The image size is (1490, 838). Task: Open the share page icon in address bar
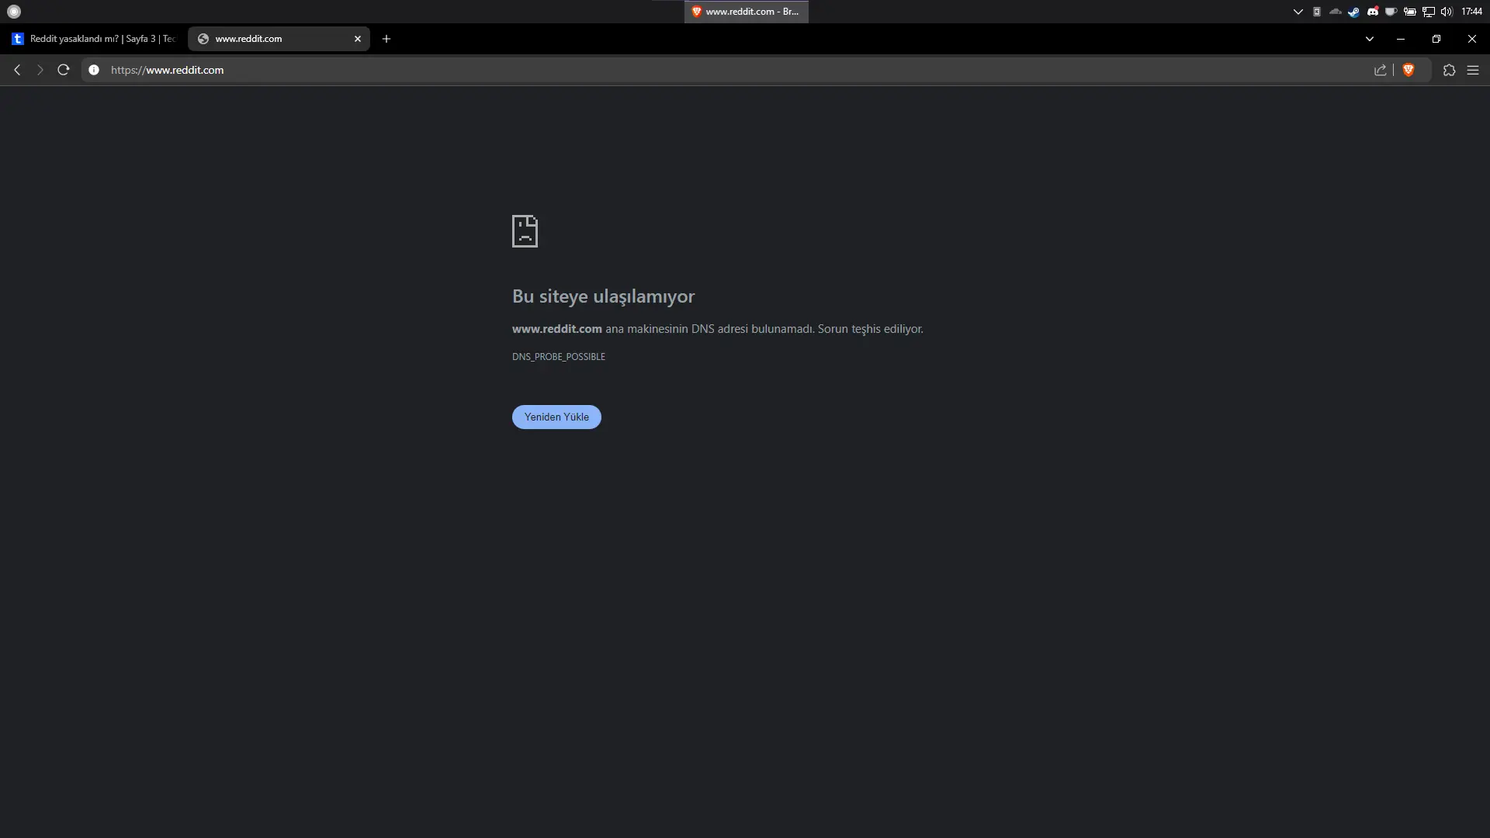[x=1381, y=70]
